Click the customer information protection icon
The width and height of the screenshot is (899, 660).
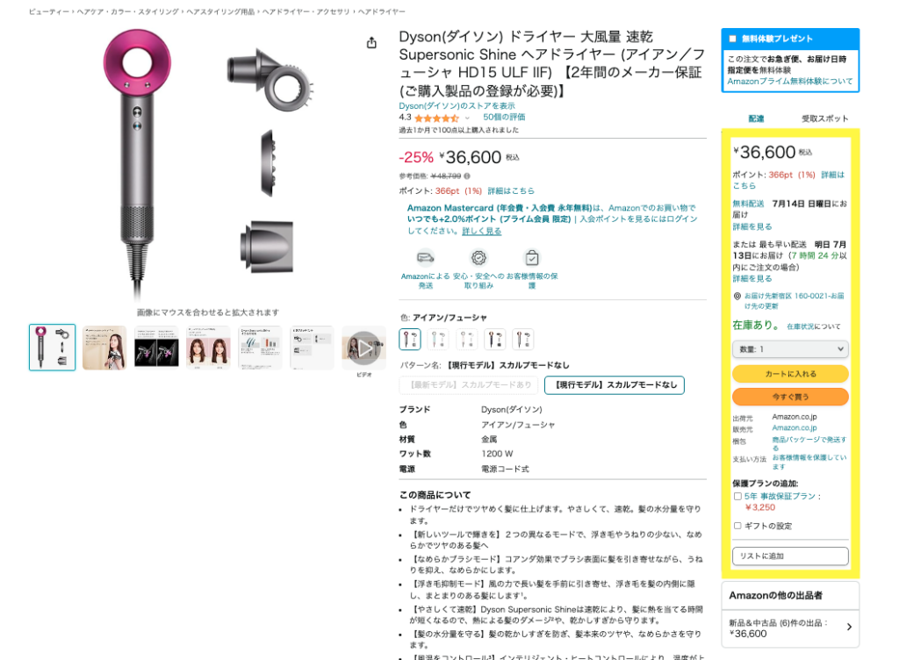coord(532,258)
